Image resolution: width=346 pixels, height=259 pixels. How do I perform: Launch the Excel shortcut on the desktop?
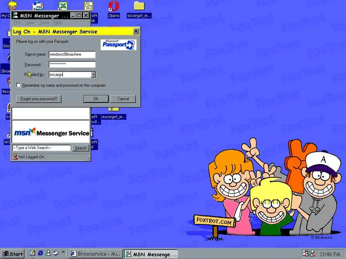click(63, 5)
